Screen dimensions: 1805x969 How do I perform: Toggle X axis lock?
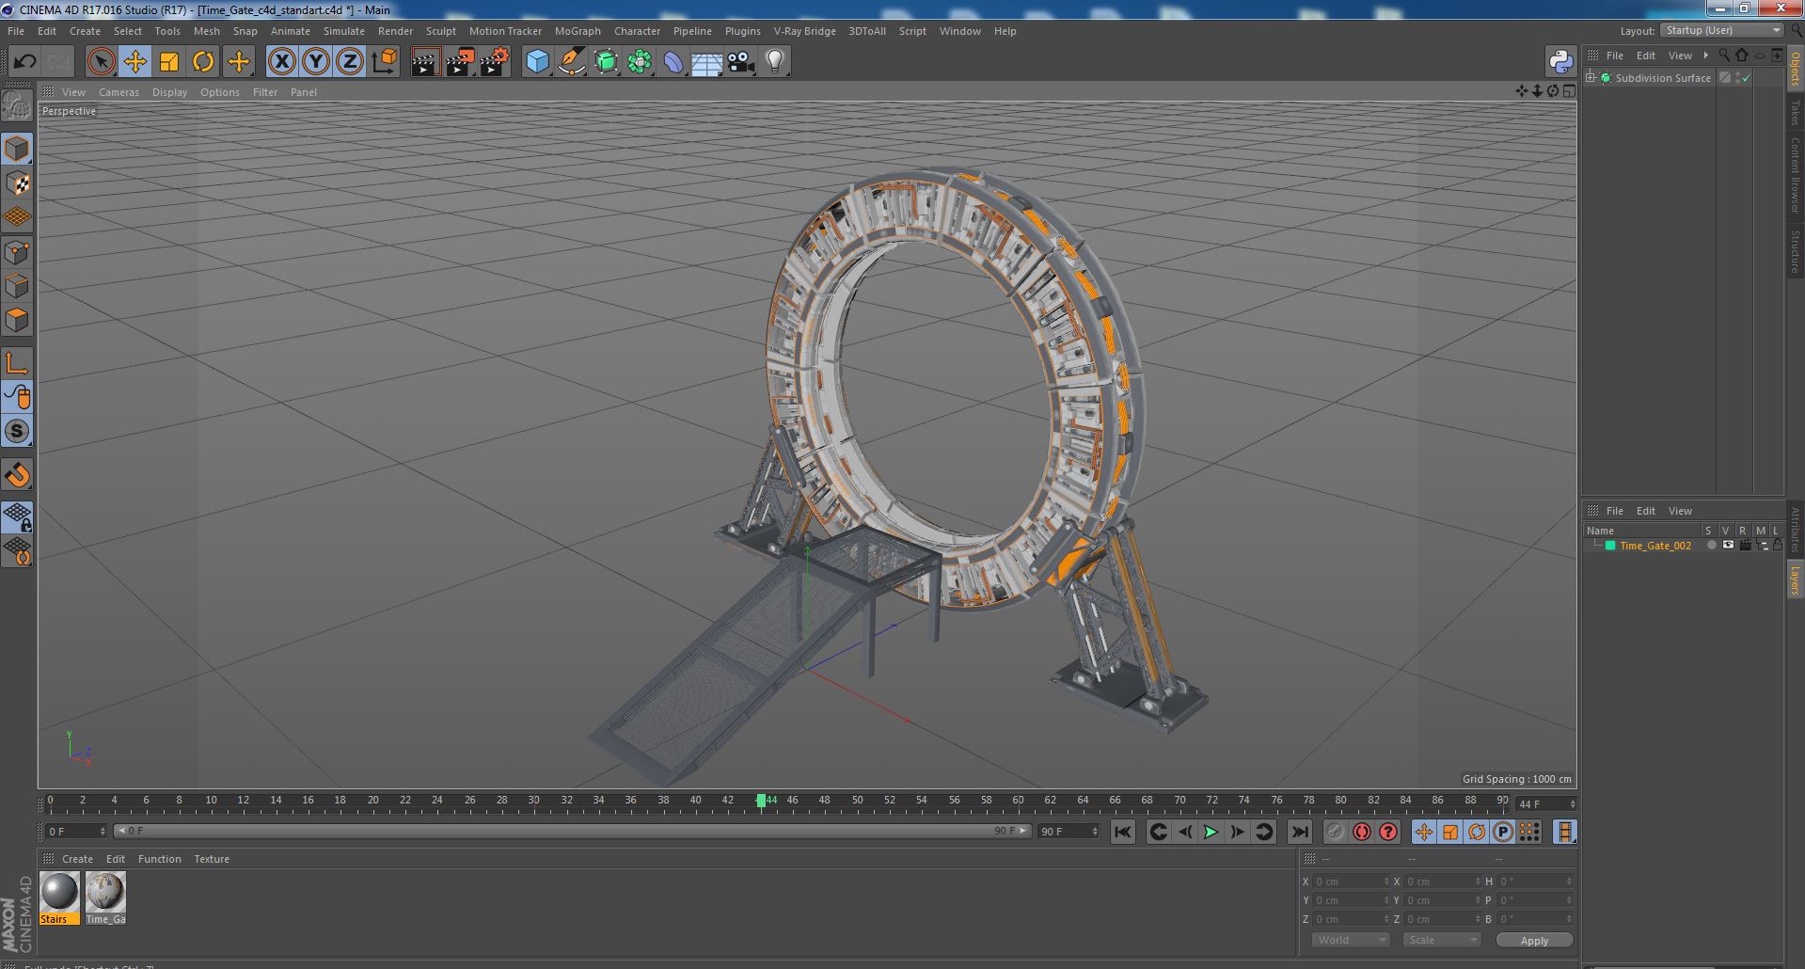tap(281, 62)
